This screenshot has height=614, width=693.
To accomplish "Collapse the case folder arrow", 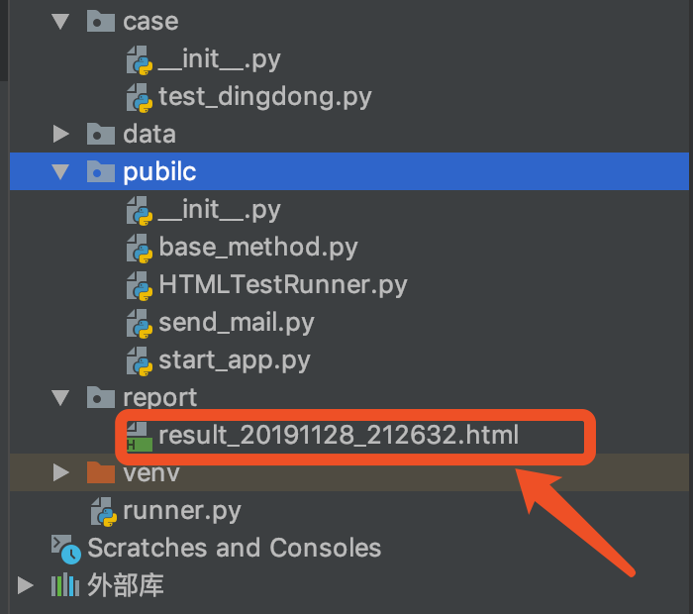I will click(62, 22).
